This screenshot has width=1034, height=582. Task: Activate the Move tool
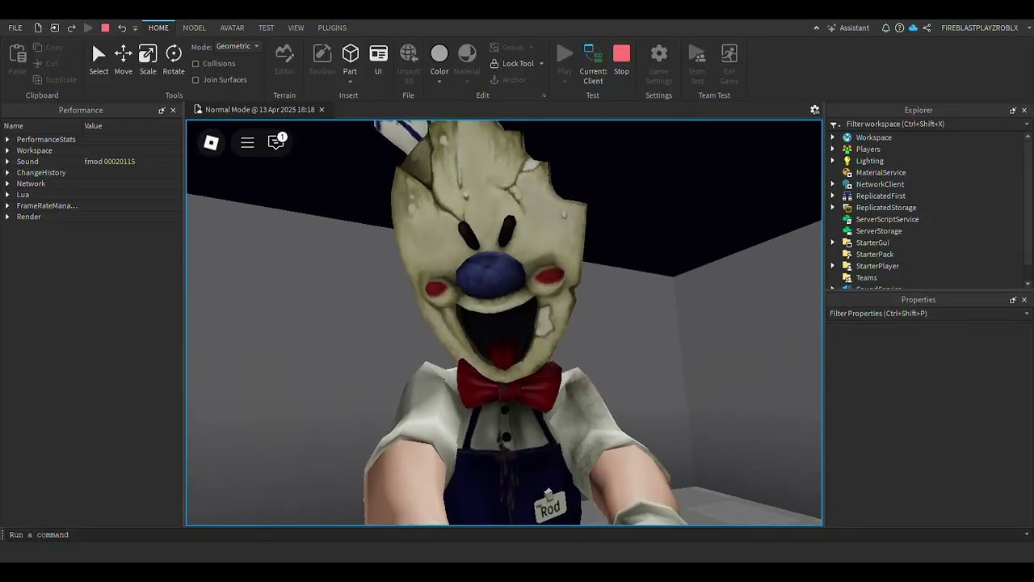click(x=123, y=60)
